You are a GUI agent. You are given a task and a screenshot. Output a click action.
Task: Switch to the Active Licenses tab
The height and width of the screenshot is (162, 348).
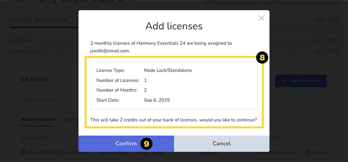pyautogui.click(x=38, y=119)
